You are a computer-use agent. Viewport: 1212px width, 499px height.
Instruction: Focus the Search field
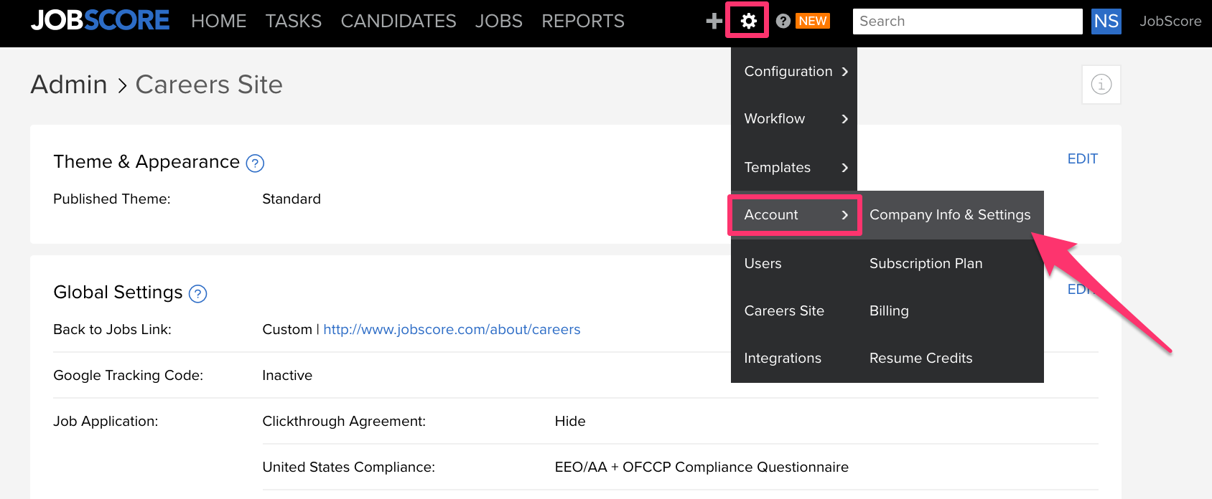[x=968, y=22]
